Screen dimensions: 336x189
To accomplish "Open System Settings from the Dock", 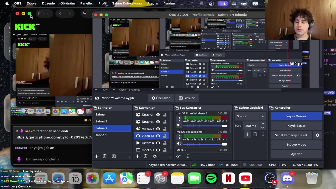I will pos(160,178).
